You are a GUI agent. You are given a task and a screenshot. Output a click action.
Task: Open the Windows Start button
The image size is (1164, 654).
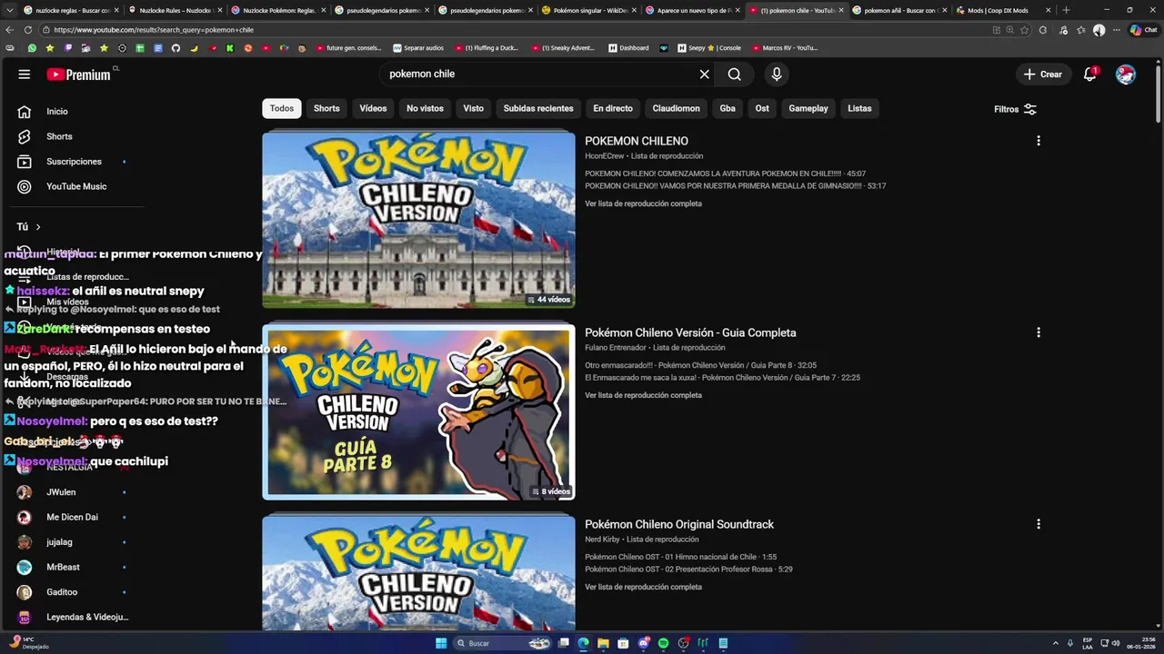tap(441, 643)
